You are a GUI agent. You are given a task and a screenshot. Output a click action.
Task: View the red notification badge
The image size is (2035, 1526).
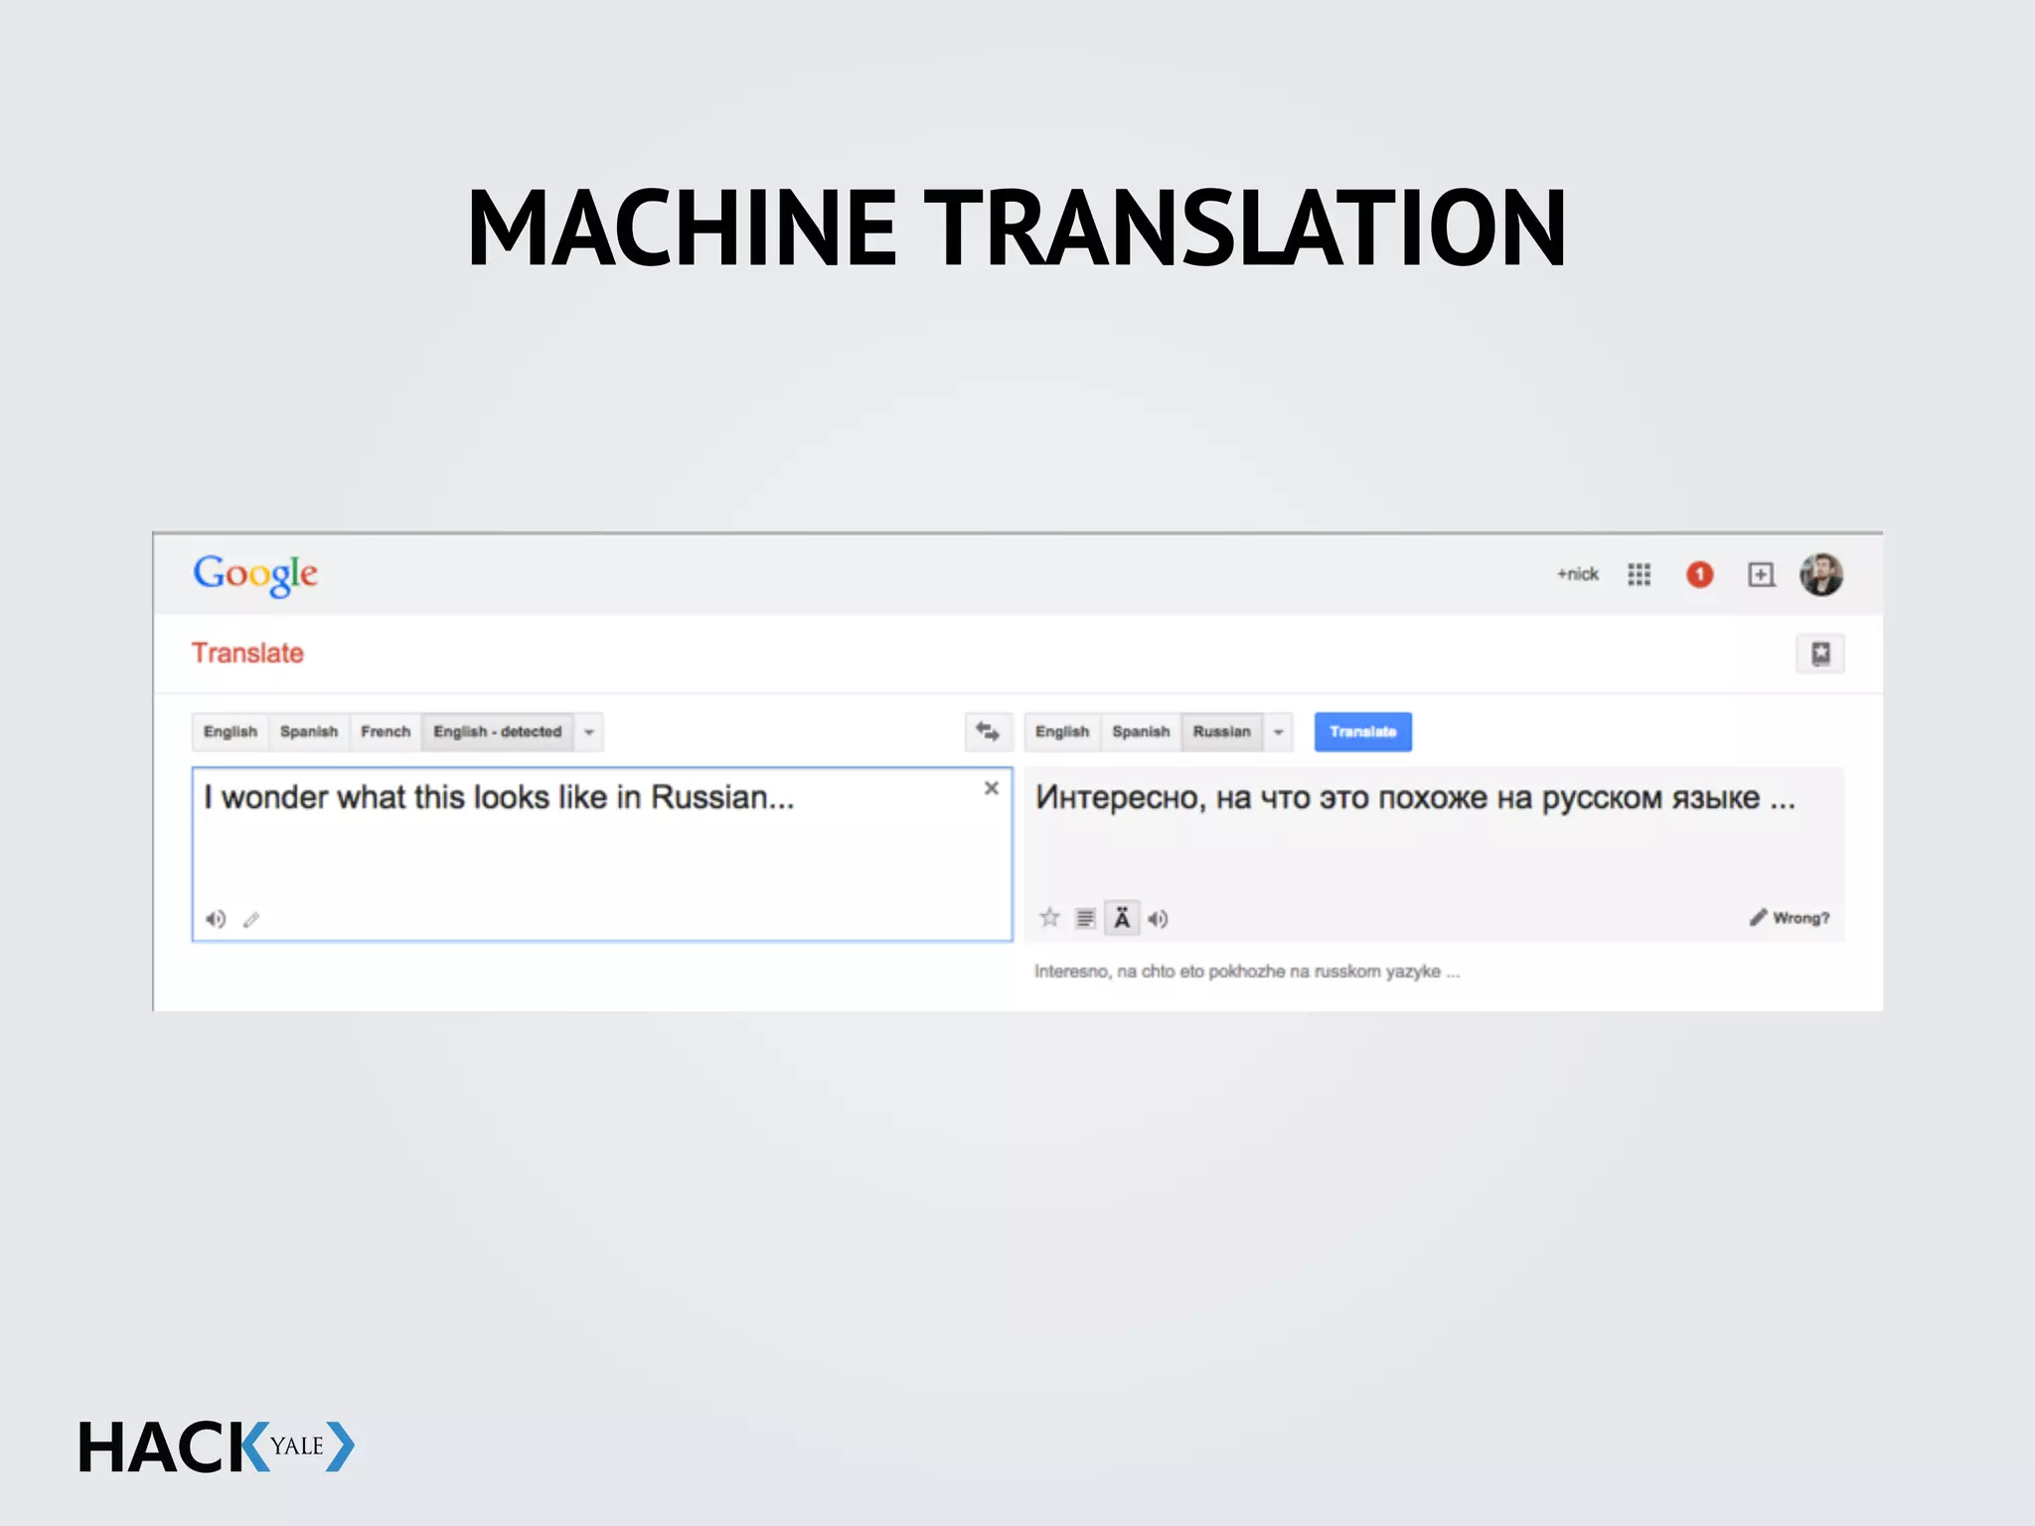[1699, 574]
